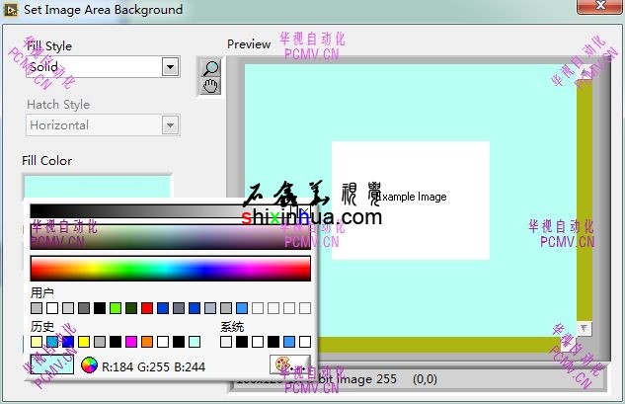Select yellow swatch in history row

coord(84,342)
